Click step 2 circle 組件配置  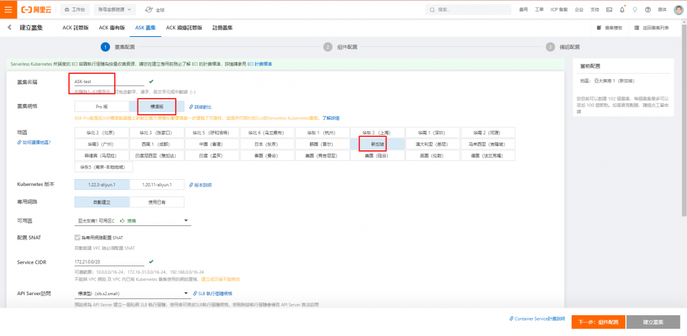pos(327,47)
